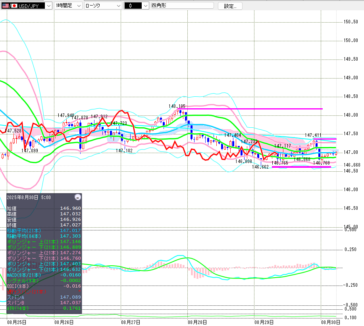The width and height of the screenshot is (364, 326).
Task: Collapse the data panel with minus icon
Action: [x=78, y=198]
